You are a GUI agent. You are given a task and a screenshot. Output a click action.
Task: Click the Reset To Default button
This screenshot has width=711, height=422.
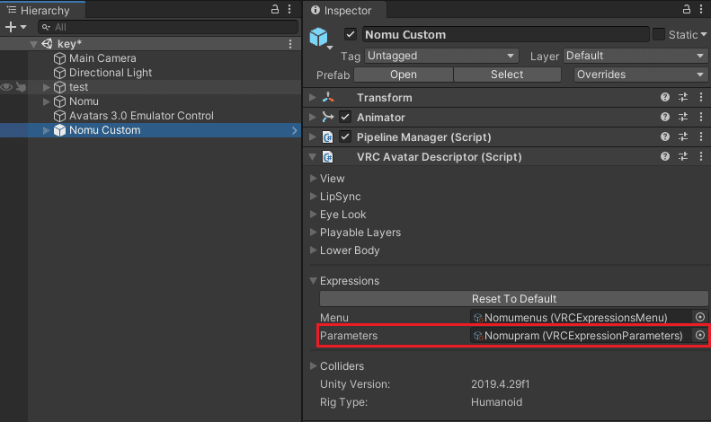[513, 298]
